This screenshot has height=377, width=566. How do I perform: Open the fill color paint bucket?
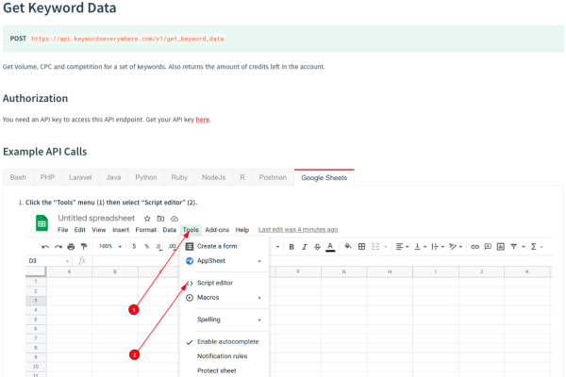[348, 246]
